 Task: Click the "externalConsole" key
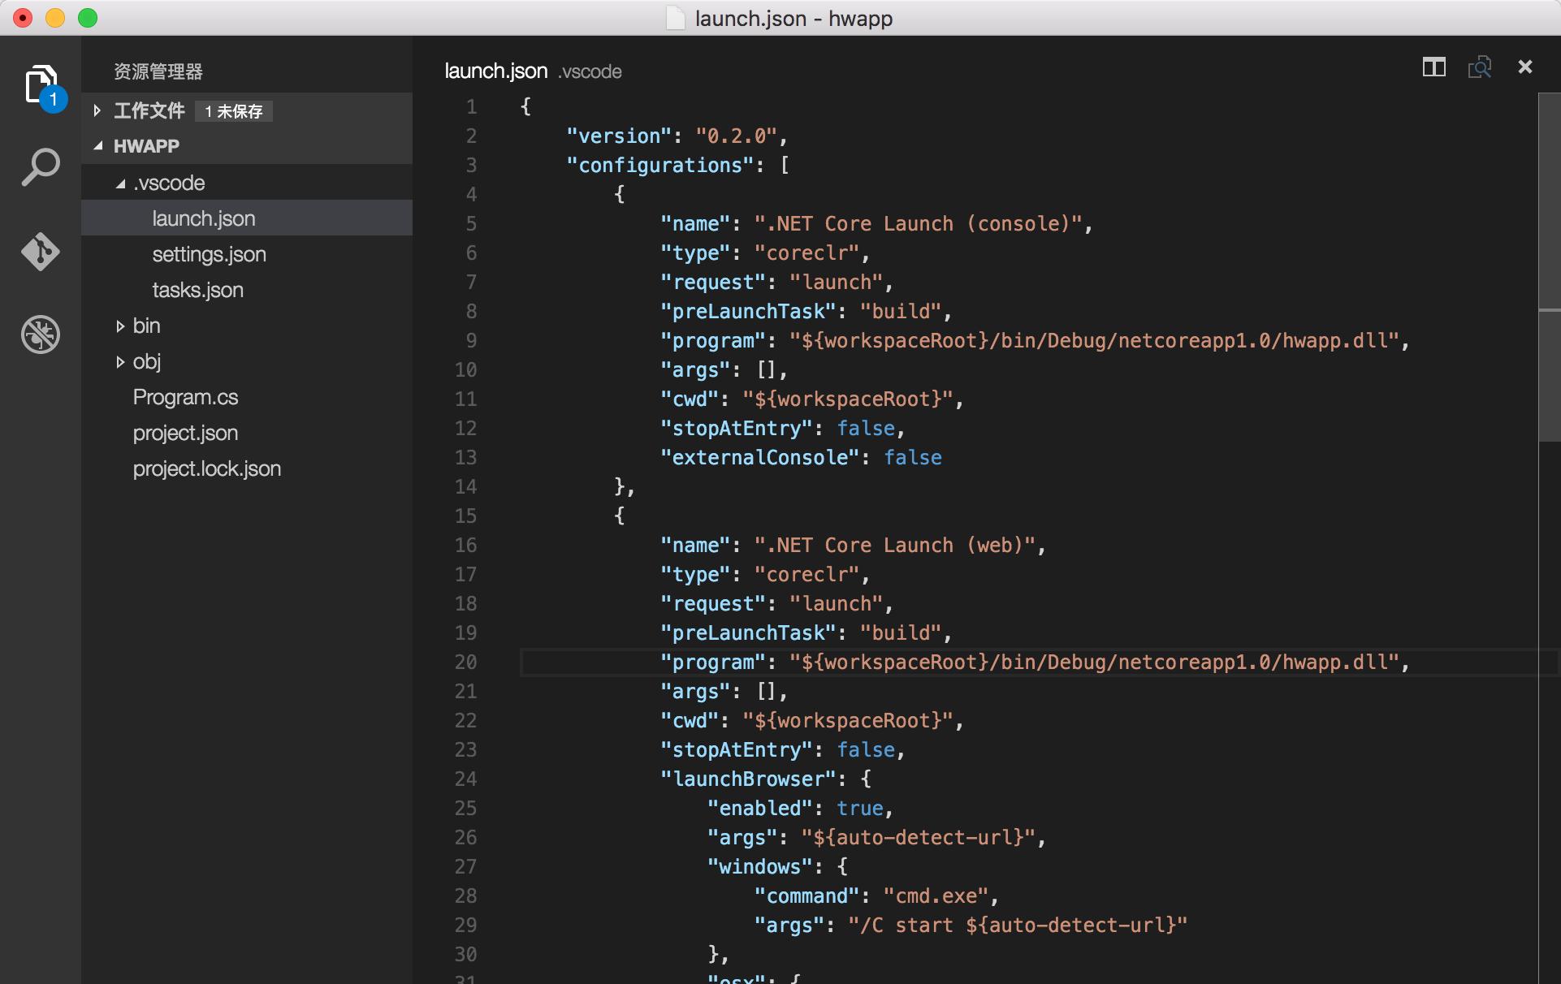click(x=759, y=457)
